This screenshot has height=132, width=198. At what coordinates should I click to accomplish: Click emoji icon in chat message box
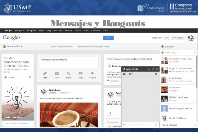(124, 125)
